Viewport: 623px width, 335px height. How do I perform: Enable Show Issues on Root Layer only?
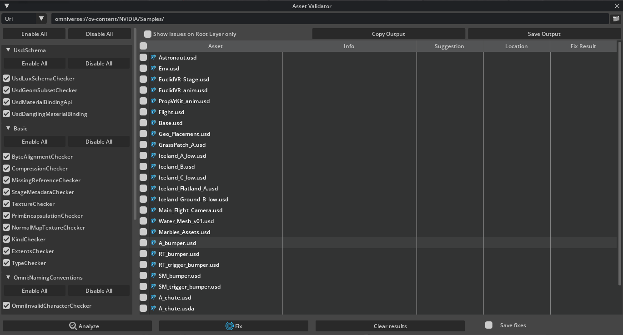pos(148,34)
